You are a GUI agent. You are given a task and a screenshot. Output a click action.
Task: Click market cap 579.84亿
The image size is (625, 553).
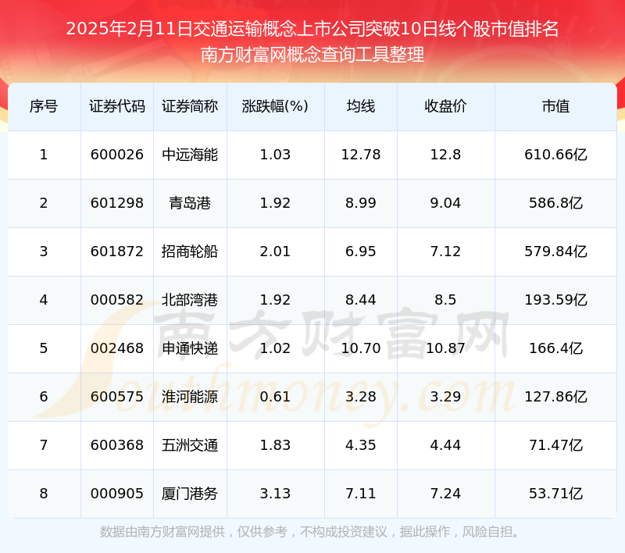555,252
